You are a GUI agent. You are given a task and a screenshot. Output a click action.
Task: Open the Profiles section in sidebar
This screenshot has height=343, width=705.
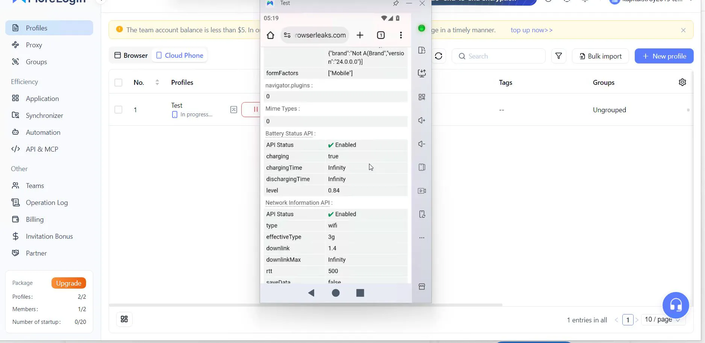click(x=49, y=28)
